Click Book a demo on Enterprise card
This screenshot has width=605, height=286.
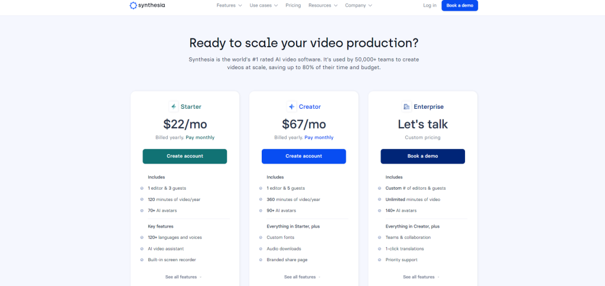coord(422,157)
